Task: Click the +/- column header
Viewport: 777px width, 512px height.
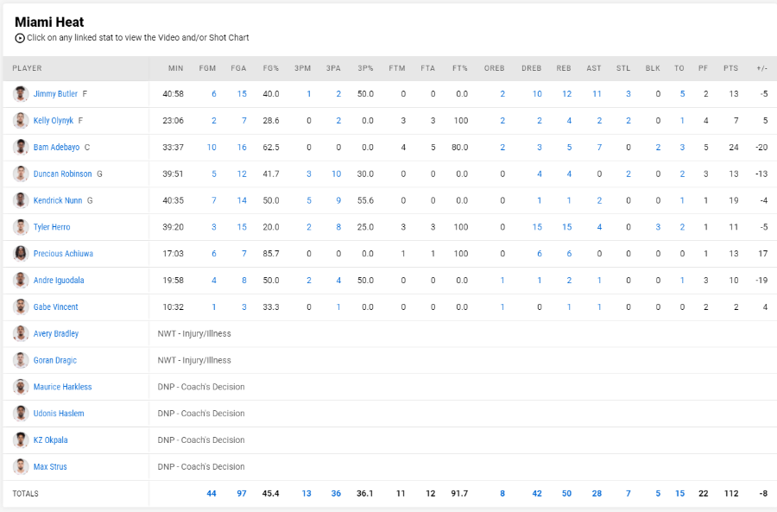Action: pos(762,68)
